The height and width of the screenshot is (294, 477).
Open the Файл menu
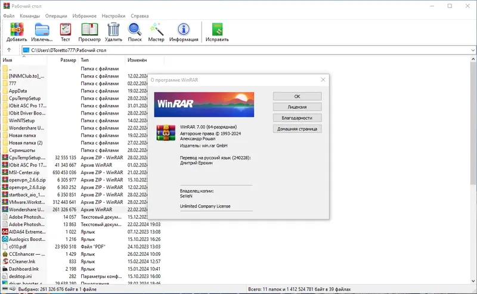[x=9, y=16]
